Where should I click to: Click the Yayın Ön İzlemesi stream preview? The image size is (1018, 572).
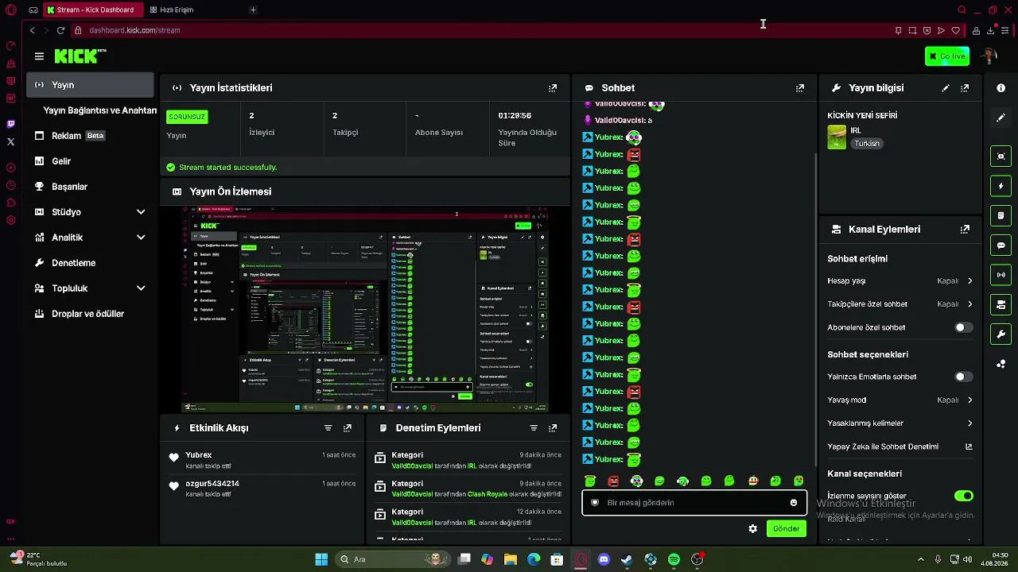coord(365,309)
